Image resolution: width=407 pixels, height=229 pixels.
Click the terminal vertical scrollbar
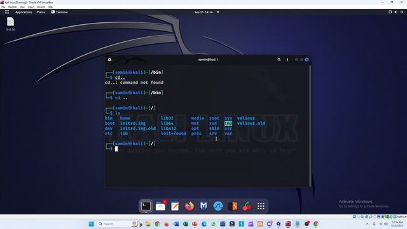pos(310,126)
